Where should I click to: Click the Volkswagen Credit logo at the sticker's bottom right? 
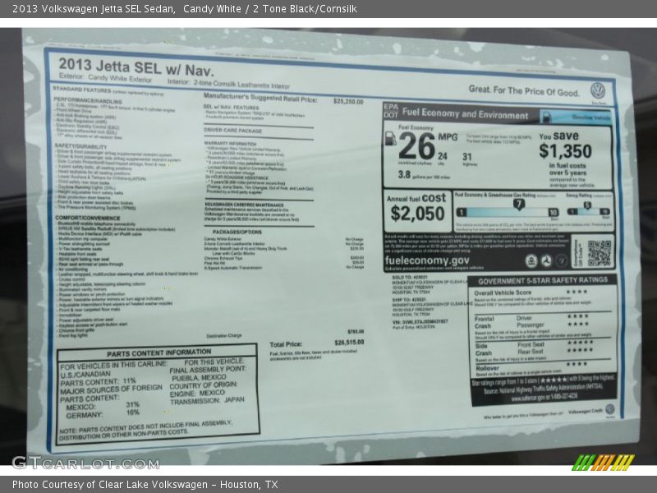coord(609,409)
